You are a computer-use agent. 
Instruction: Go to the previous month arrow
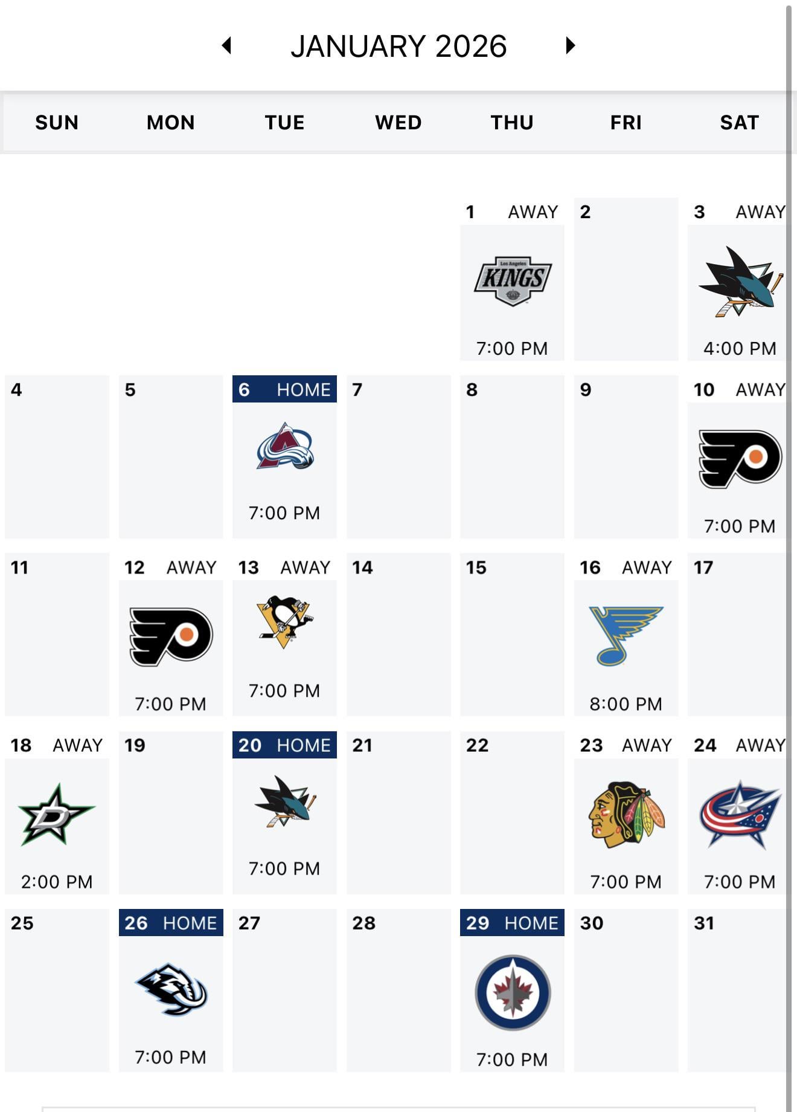click(x=227, y=45)
